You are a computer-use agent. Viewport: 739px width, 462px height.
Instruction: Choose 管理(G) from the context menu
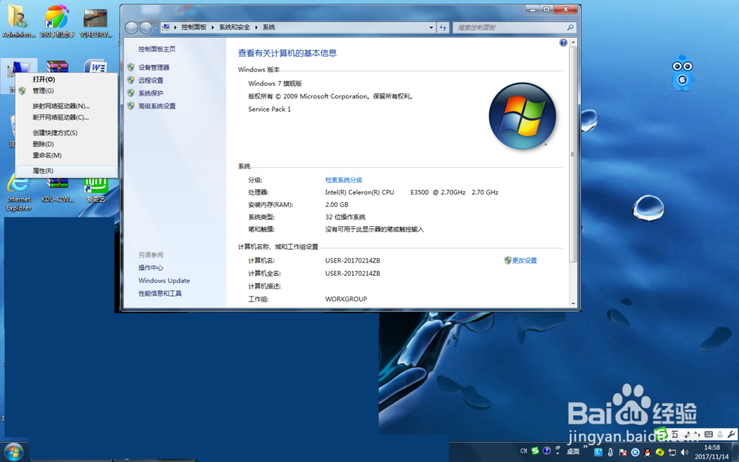pyautogui.click(x=66, y=90)
